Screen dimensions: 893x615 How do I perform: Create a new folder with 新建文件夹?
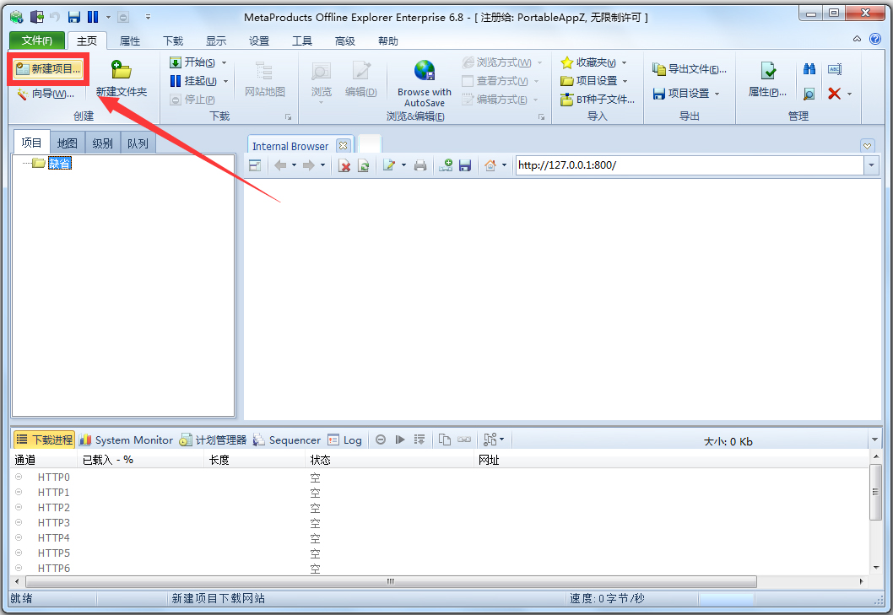pyautogui.click(x=121, y=79)
